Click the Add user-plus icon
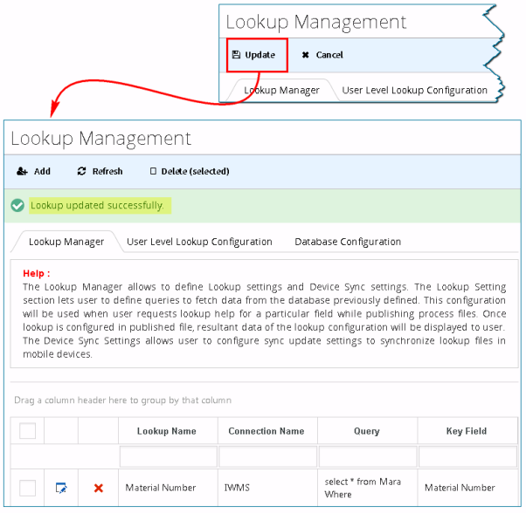The image size is (526, 513). (22, 171)
